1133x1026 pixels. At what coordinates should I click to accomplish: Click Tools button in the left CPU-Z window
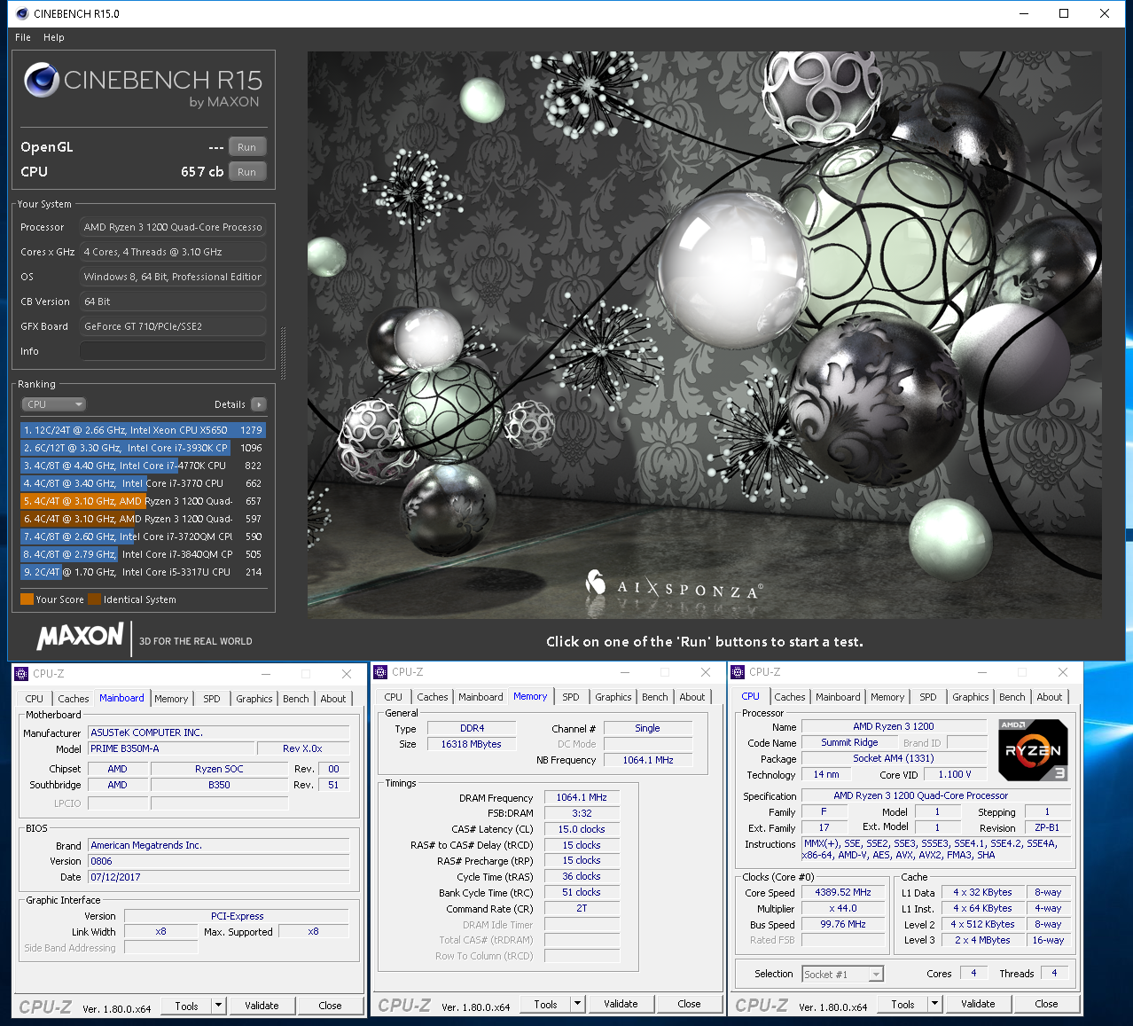[x=186, y=1006]
